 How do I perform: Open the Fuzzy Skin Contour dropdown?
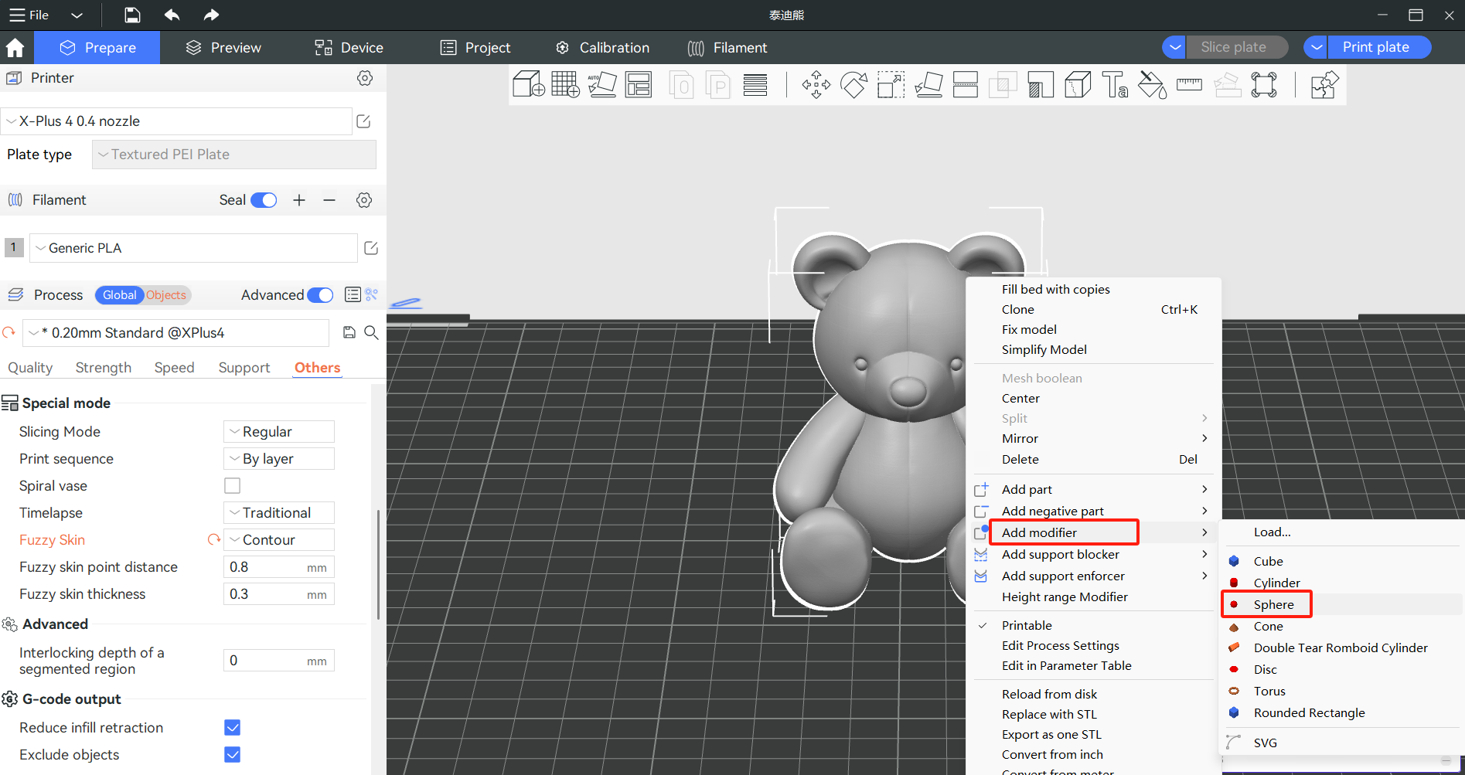[279, 539]
